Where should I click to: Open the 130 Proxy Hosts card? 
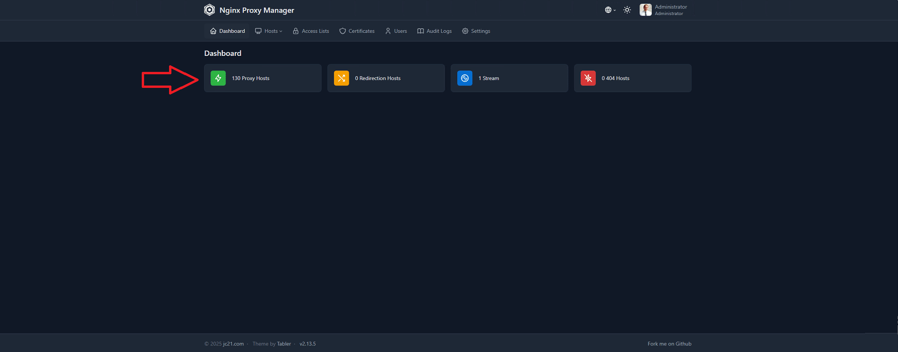263,78
